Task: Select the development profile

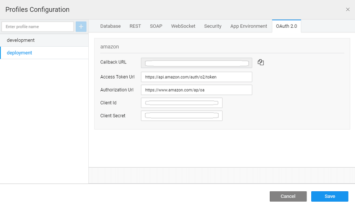Action: 21,40
